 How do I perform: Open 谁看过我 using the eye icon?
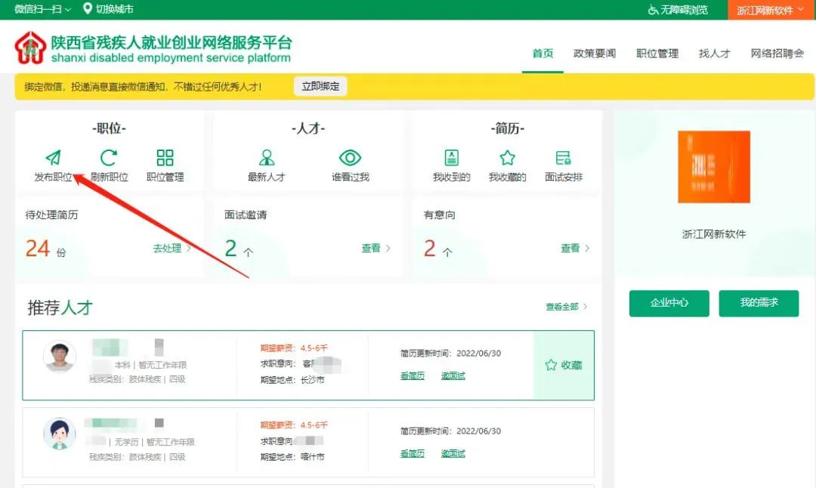tap(351, 159)
